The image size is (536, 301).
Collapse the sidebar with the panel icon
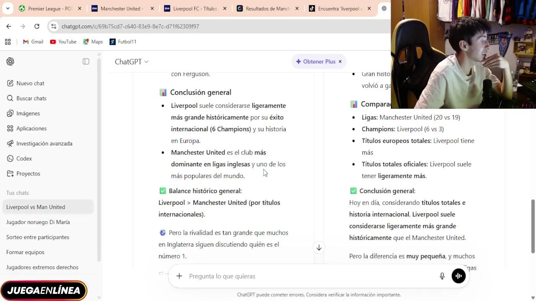point(86,61)
